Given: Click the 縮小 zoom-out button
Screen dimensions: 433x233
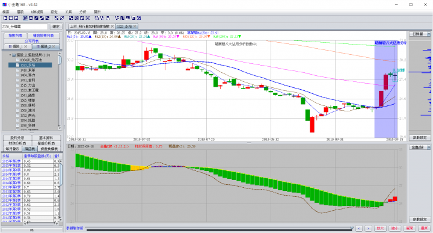Looking at the screenshot, I should 395,228.
